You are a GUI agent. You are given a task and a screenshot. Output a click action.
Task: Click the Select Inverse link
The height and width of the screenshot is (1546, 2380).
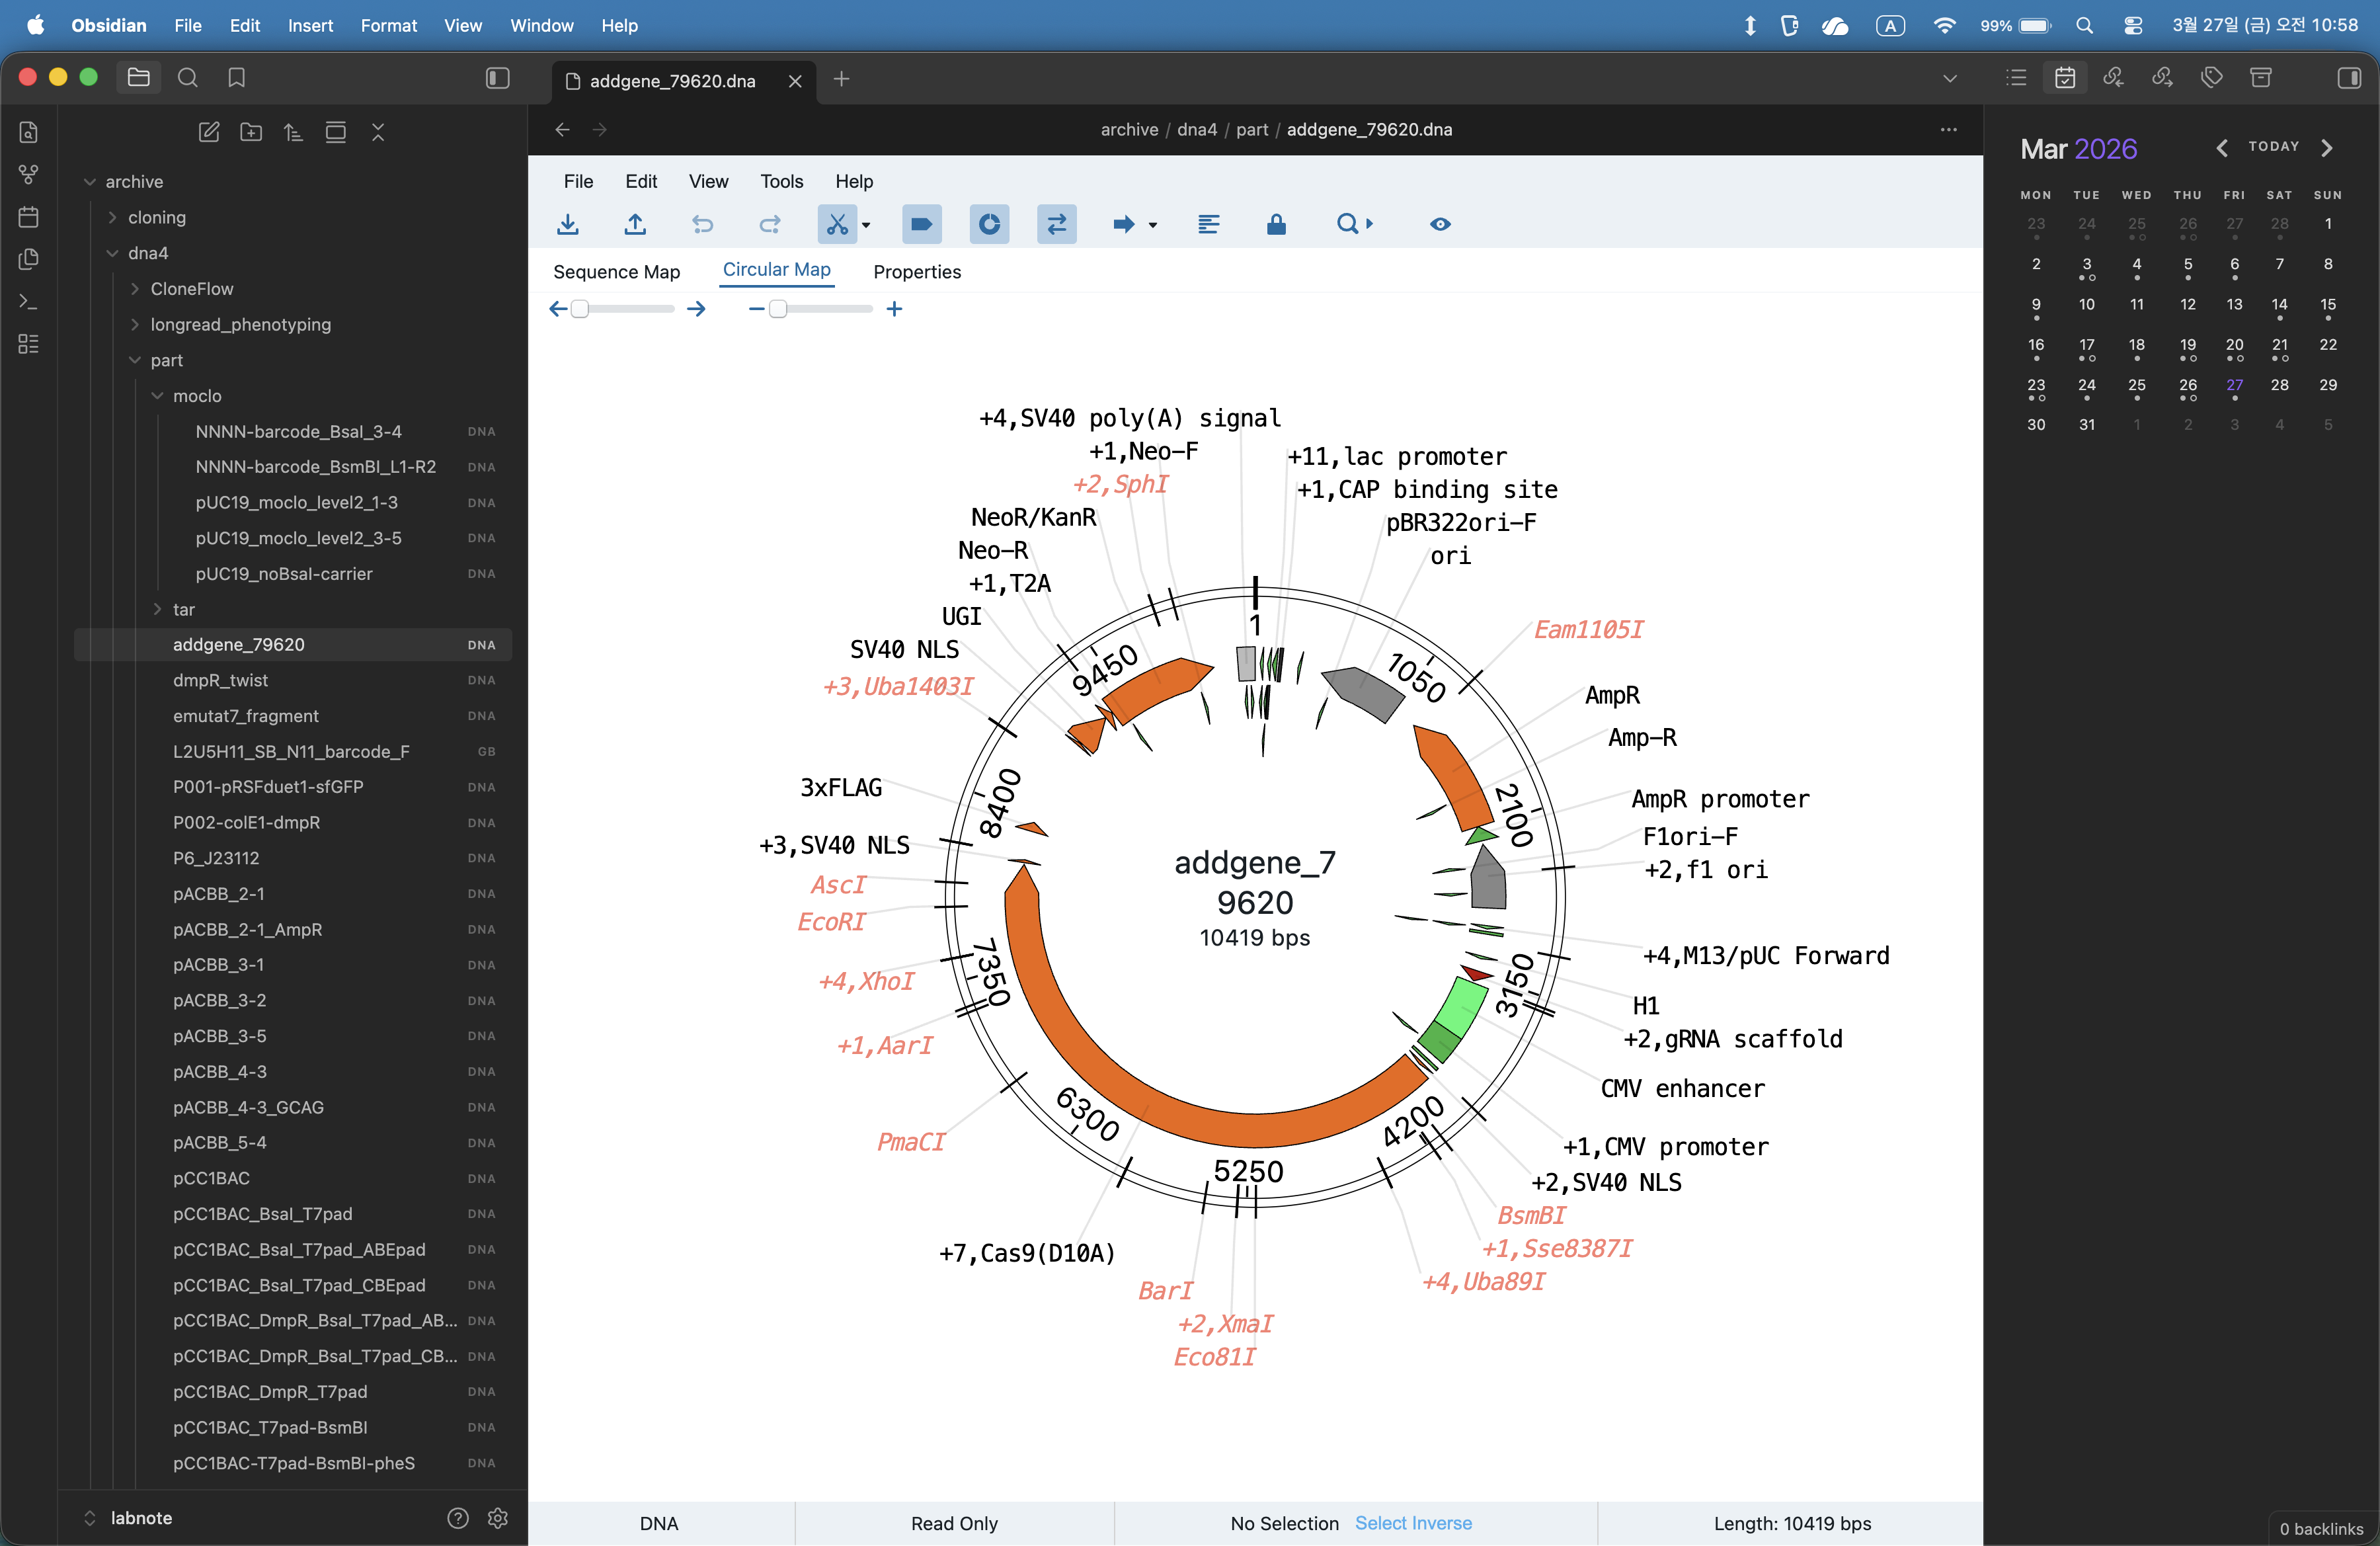[1413, 1523]
